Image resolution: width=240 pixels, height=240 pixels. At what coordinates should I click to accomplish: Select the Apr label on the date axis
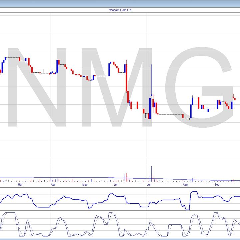coord(53,184)
